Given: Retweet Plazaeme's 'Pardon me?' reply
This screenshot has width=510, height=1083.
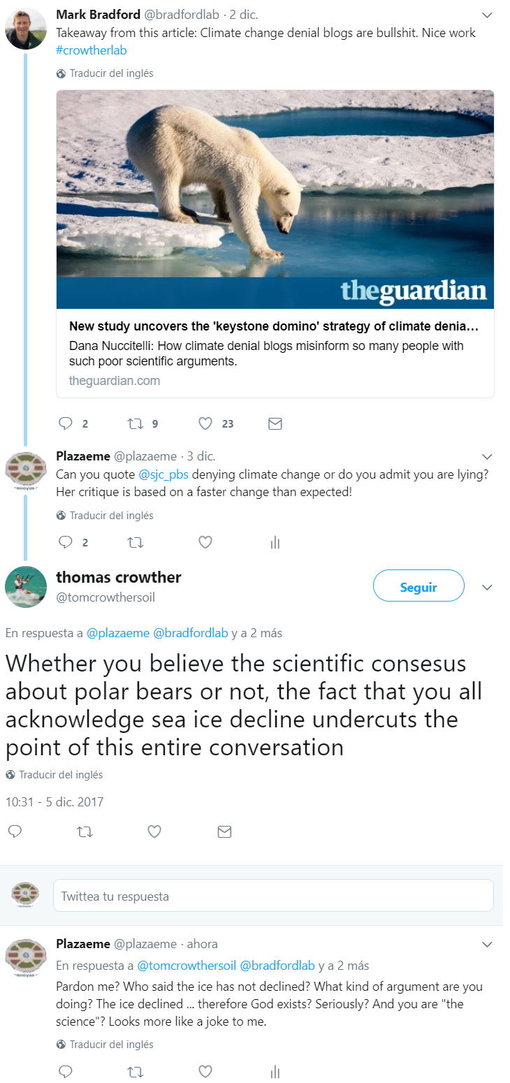Looking at the screenshot, I should 134,1071.
